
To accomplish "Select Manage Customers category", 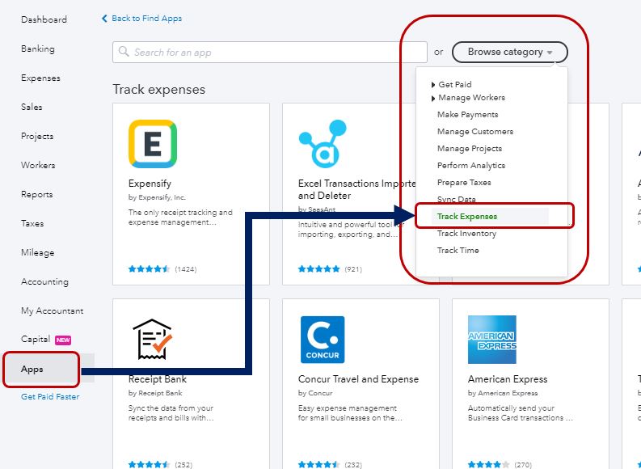I will click(475, 131).
